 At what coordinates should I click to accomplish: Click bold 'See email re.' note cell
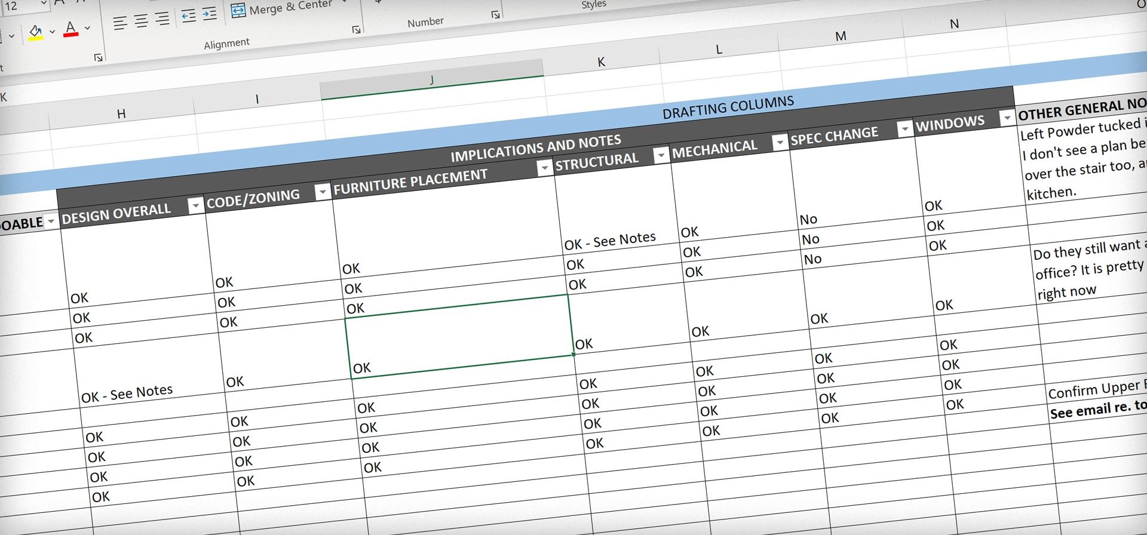point(1098,410)
